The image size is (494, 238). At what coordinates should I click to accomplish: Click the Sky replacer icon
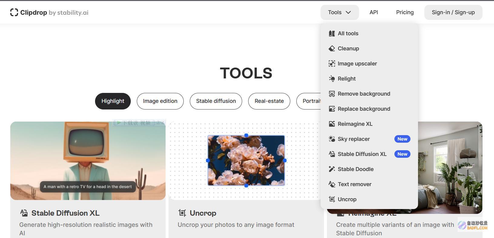click(x=332, y=139)
